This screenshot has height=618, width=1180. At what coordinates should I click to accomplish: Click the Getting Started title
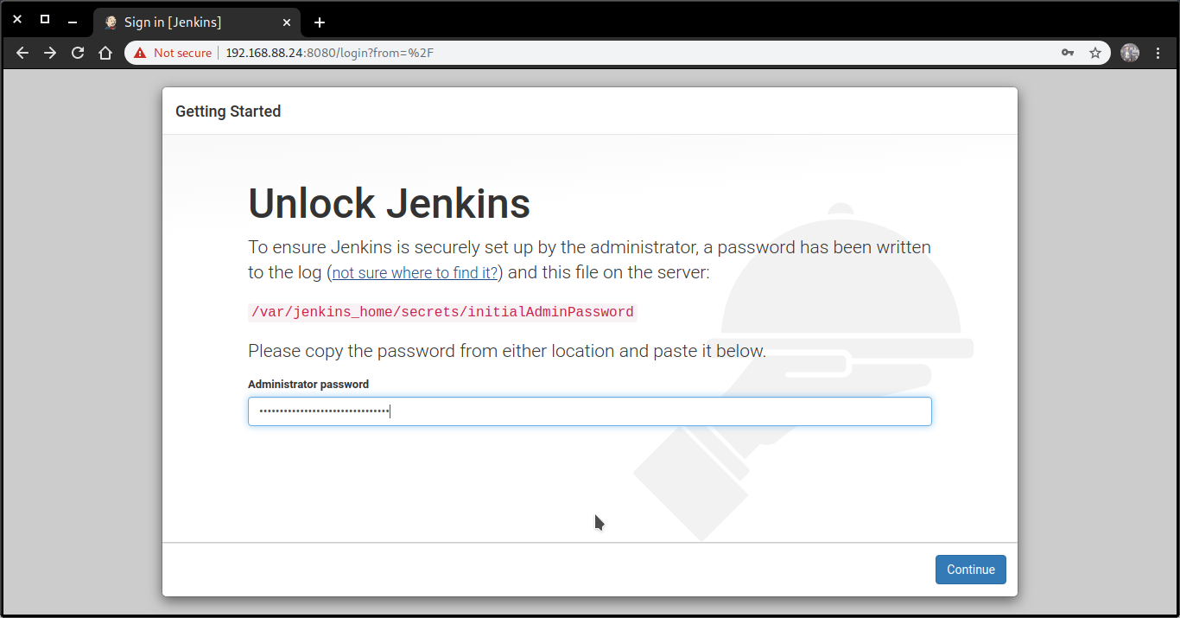(228, 111)
